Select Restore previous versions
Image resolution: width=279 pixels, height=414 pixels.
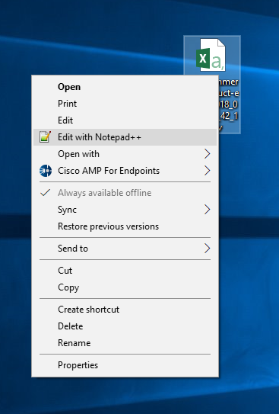tap(125, 226)
